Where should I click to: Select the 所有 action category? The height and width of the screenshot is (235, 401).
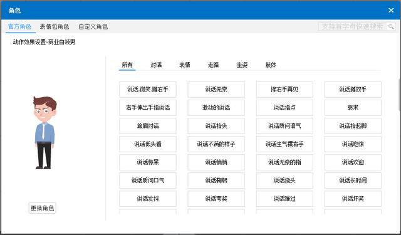pos(127,65)
